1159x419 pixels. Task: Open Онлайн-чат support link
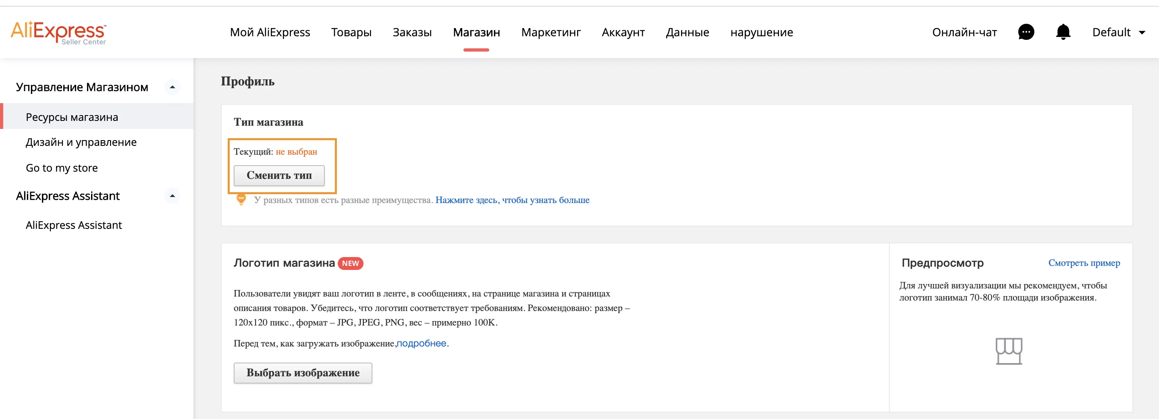coord(965,32)
